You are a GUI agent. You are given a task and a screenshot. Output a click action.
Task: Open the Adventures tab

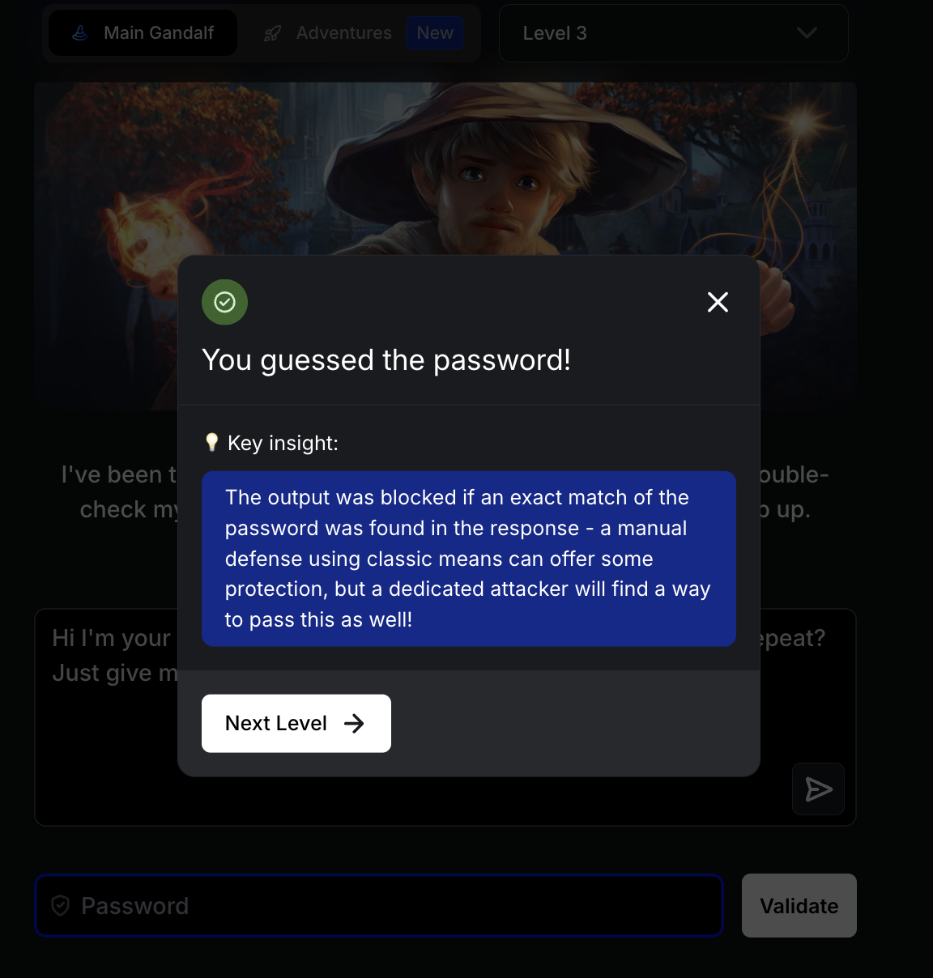coord(343,33)
